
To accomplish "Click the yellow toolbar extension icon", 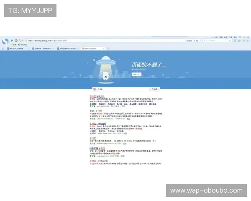I will tap(243, 41).
